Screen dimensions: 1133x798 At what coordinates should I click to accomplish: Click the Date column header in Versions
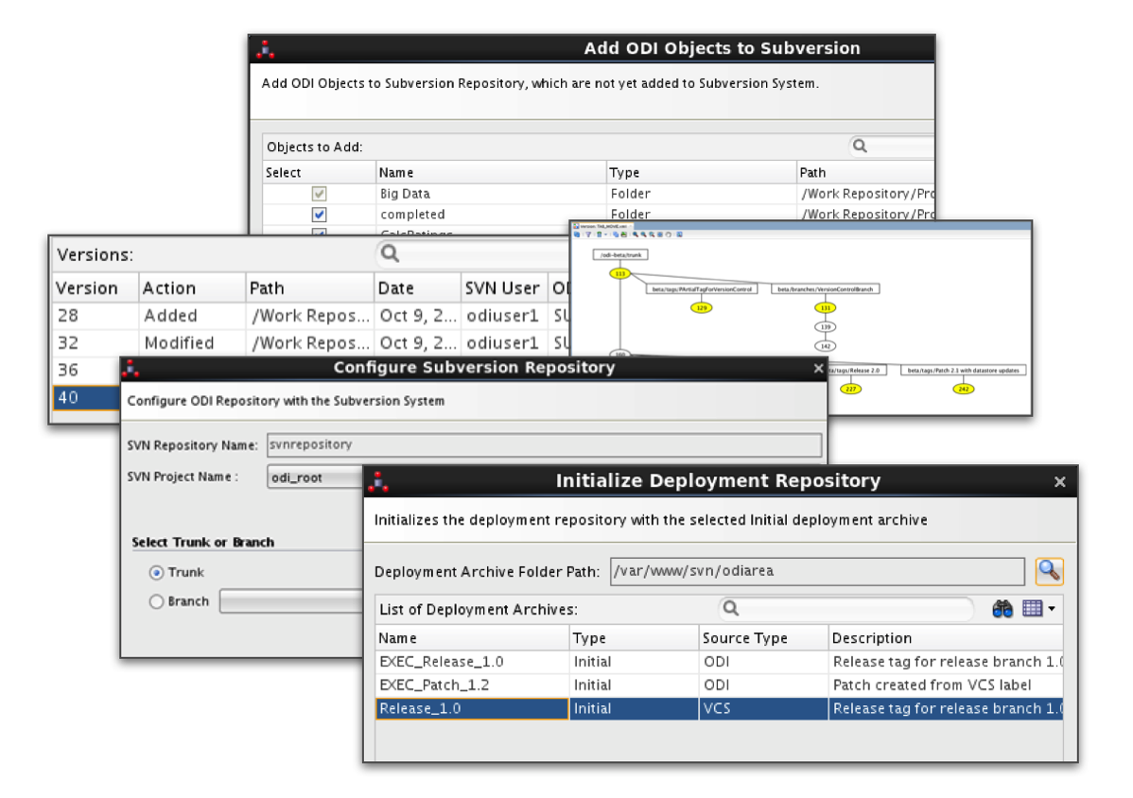pyautogui.click(x=417, y=288)
